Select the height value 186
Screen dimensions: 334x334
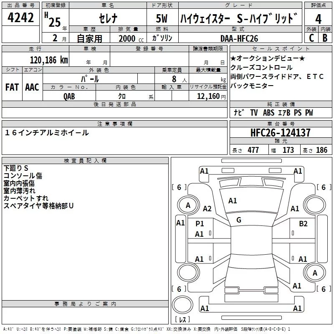(321, 150)
